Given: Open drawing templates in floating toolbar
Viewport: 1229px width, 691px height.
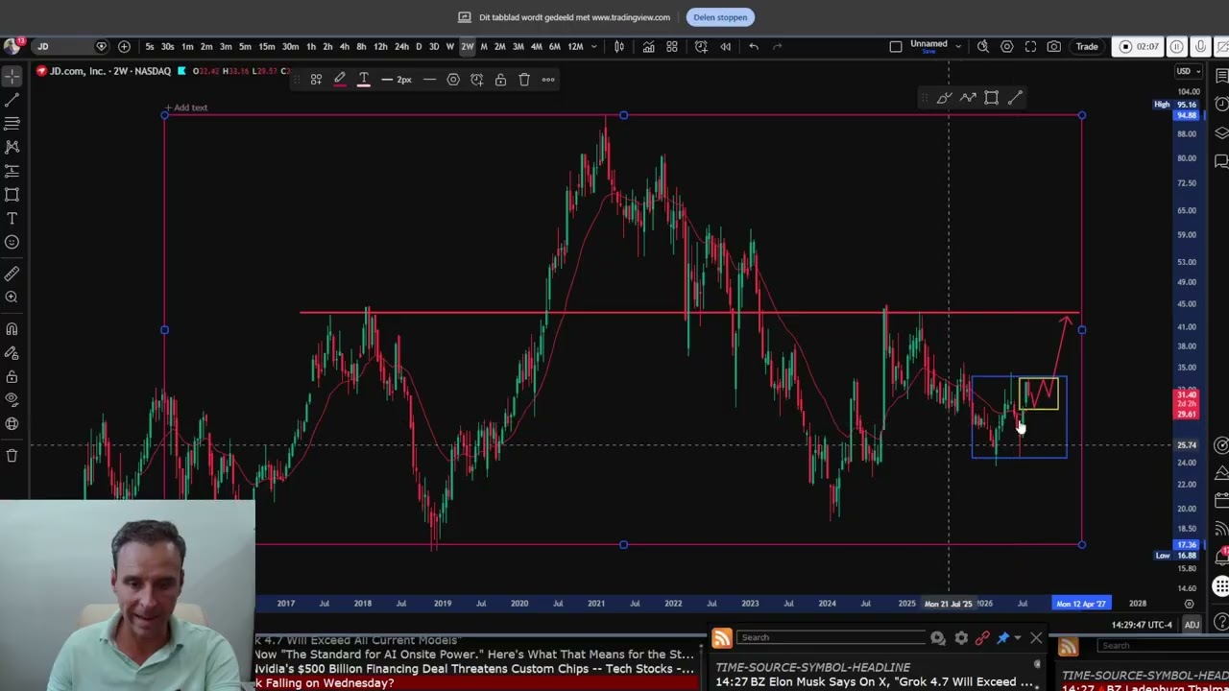Looking at the screenshot, I should click(316, 80).
